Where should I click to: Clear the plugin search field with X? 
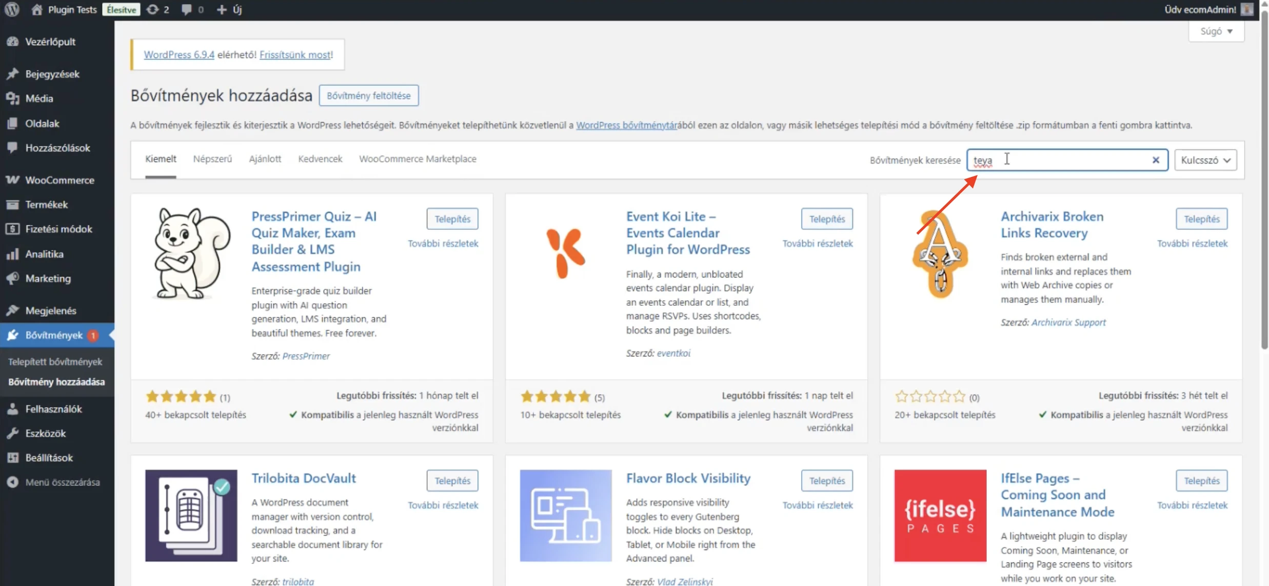tap(1156, 160)
